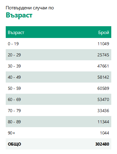Click the count 33436
Viewport: 117px width, 154px height.
click(103, 111)
